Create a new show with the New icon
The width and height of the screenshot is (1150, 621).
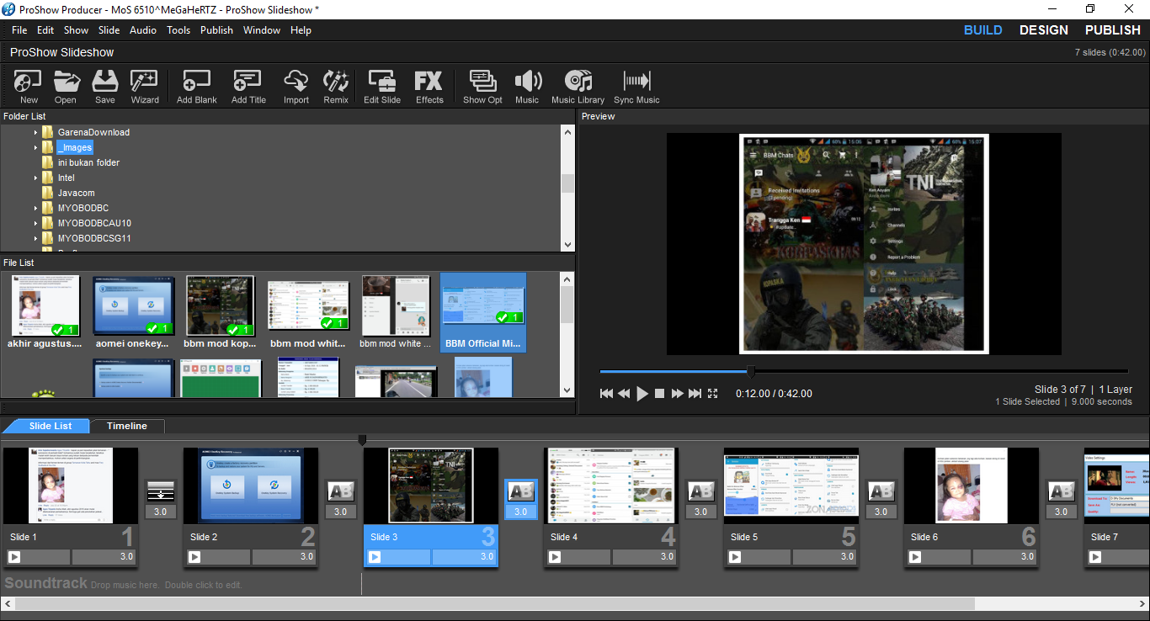pyautogui.click(x=29, y=87)
